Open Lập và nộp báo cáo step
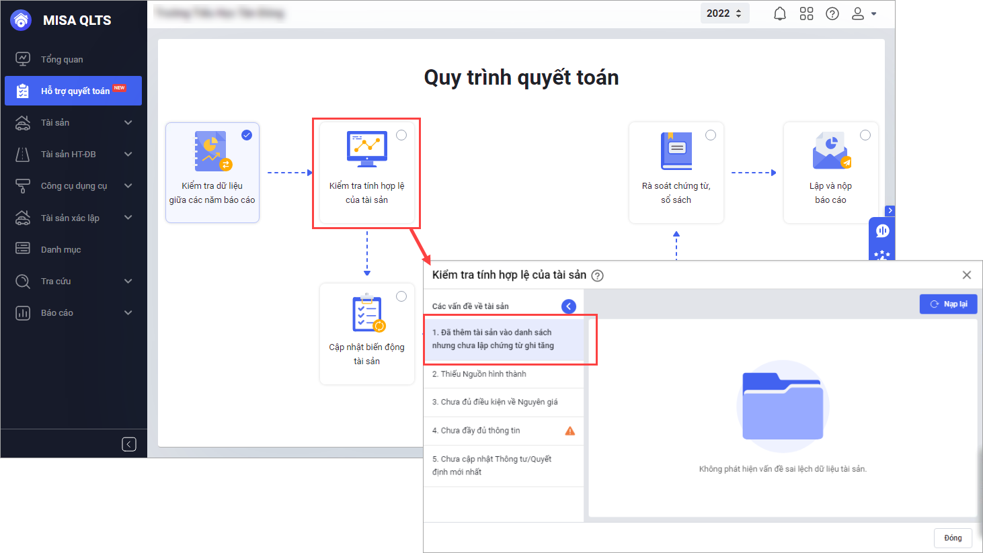 click(x=831, y=173)
